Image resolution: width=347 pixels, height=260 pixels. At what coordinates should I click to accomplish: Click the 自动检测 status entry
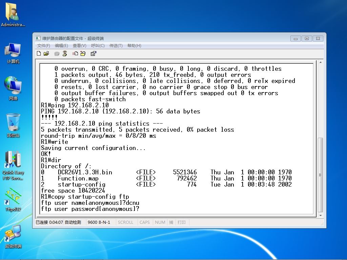[73, 222]
